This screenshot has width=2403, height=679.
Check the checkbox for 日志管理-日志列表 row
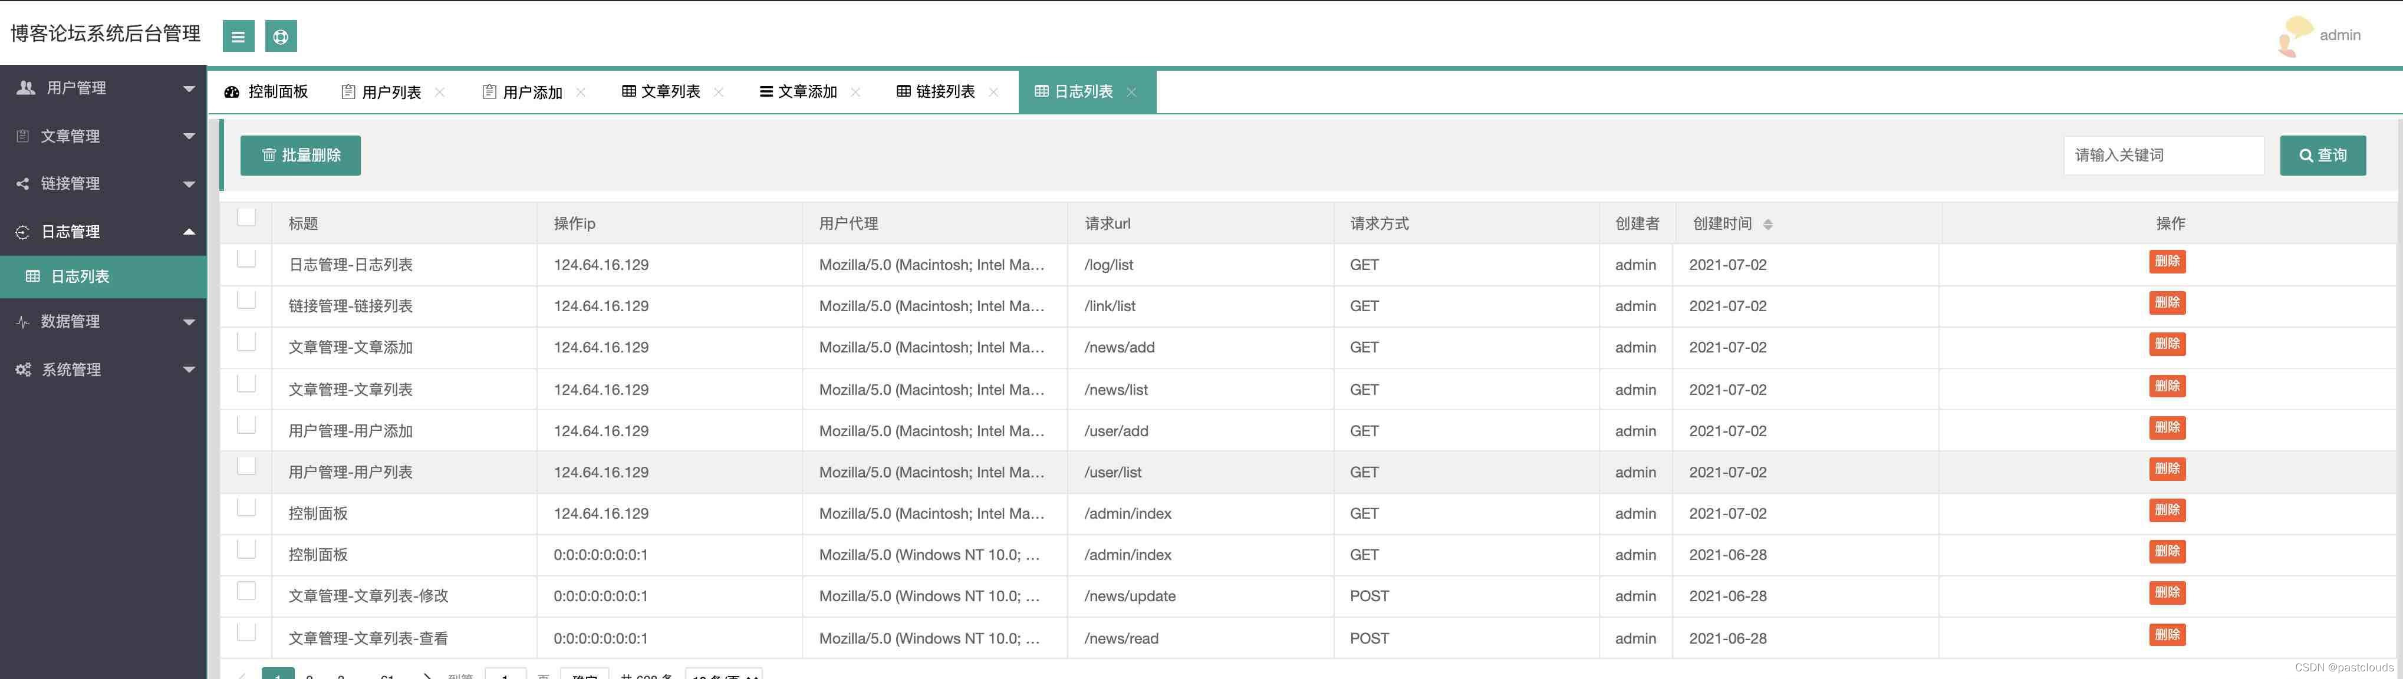click(x=246, y=258)
